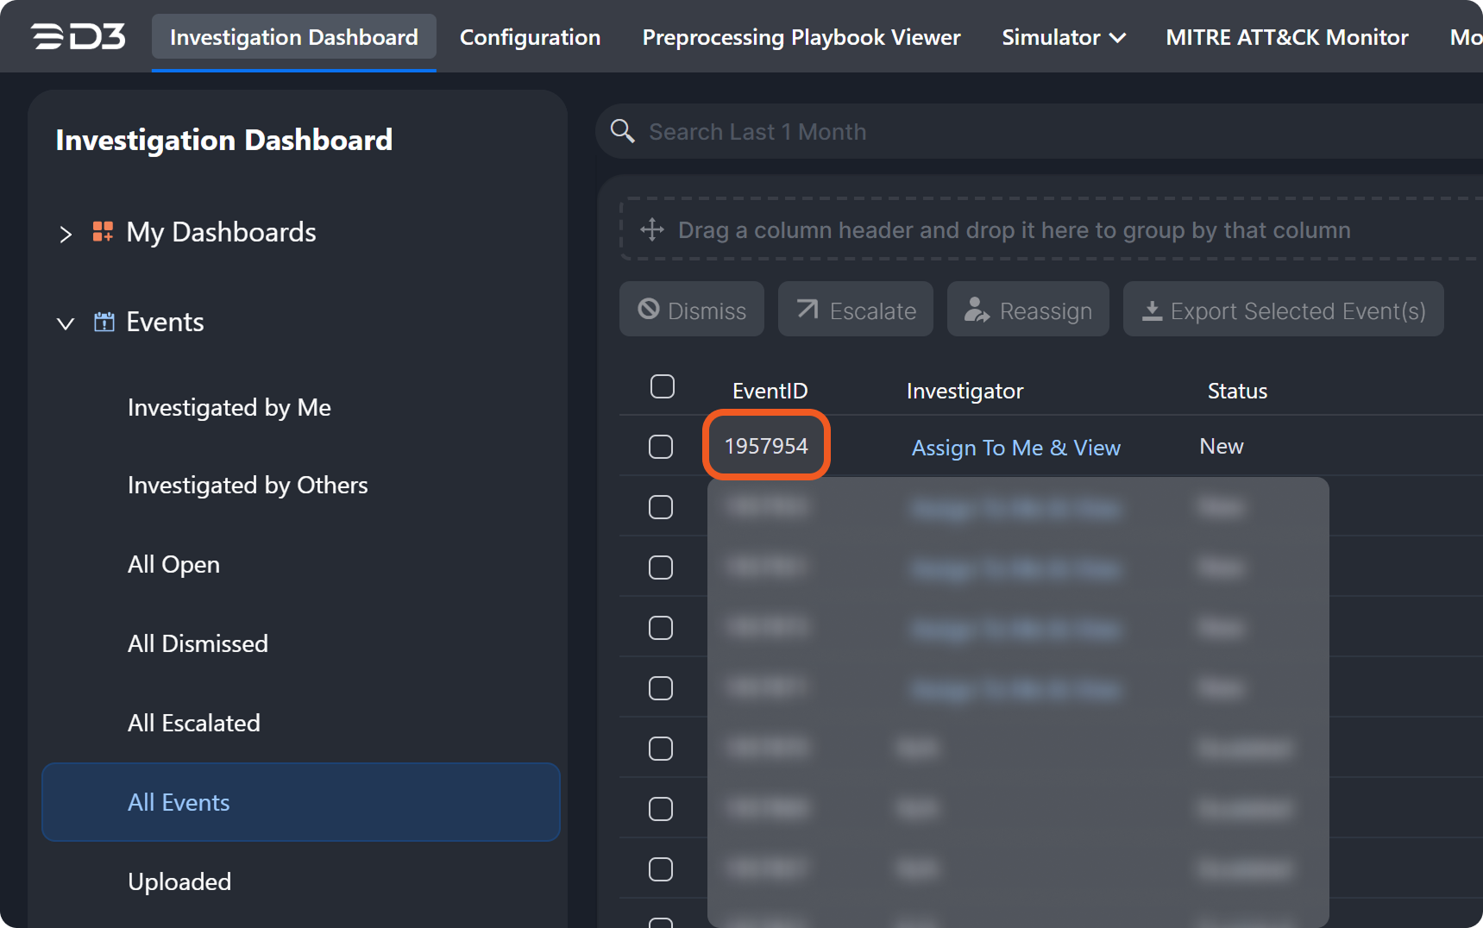
Task: Click the Escalate arrow icon
Action: click(x=807, y=310)
